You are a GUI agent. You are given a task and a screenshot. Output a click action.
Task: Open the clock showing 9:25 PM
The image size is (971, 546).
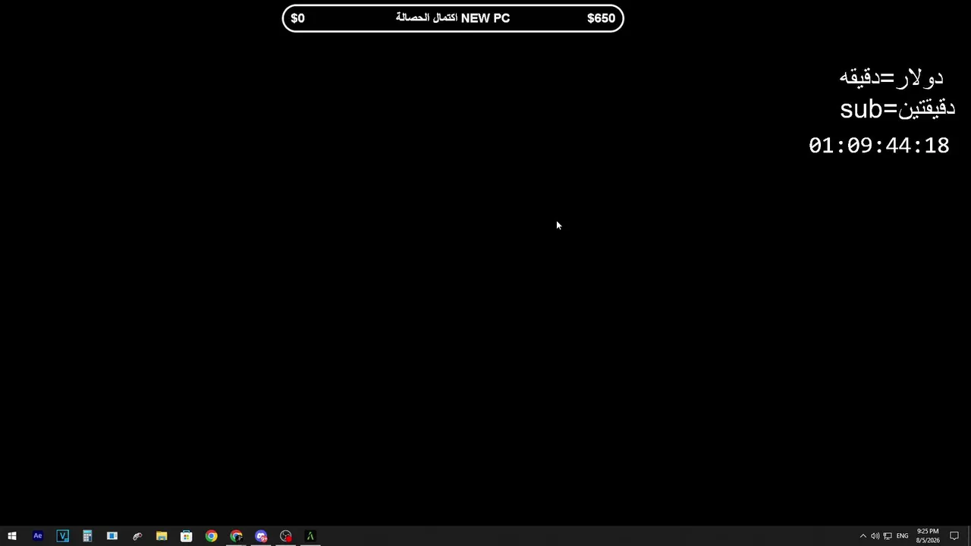click(928, 536)
